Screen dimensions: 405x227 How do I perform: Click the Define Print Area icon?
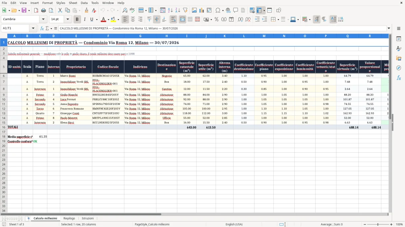click(252, 10)
